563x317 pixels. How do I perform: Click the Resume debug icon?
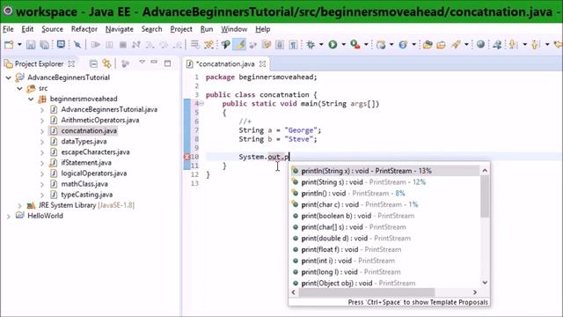[x=96, y=45]
